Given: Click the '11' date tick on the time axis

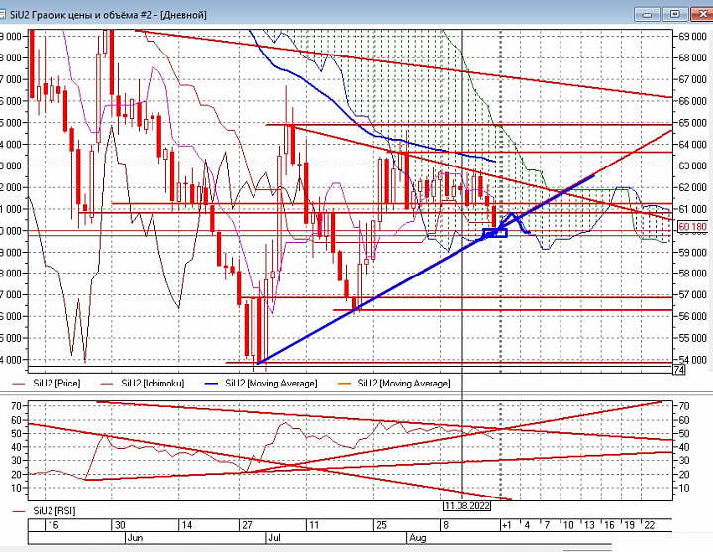Looking at the screenshot, I should (314, 525).
